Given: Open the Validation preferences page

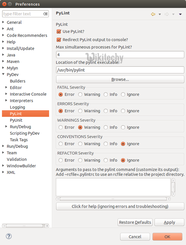Looking at the screenshot, I should (17, 159).
